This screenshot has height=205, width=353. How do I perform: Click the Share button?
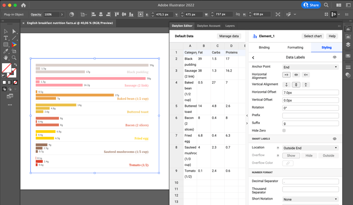pos(311,5)
